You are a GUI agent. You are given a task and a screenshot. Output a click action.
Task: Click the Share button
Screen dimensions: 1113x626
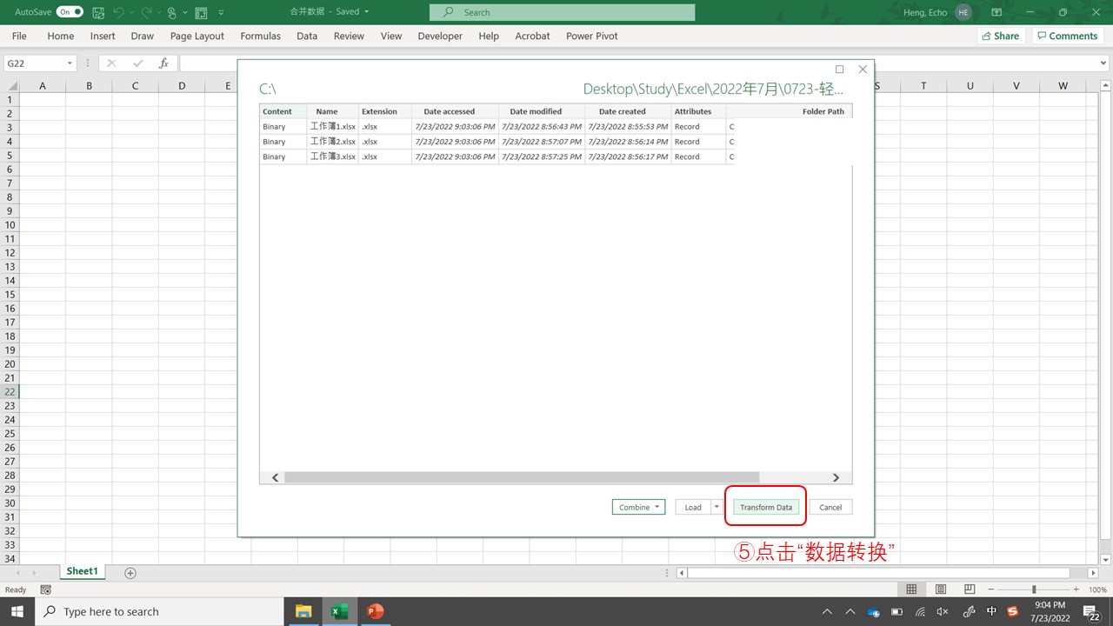(x=1000, y=36)
